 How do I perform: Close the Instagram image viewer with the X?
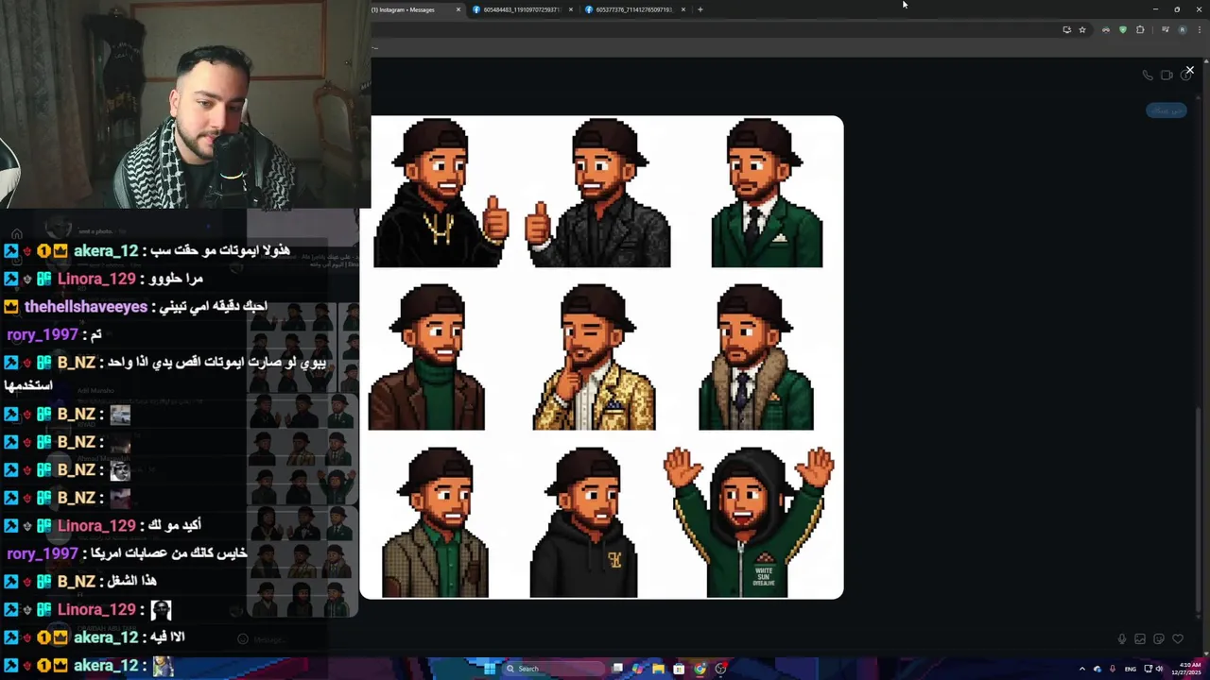click(1189, 70)
